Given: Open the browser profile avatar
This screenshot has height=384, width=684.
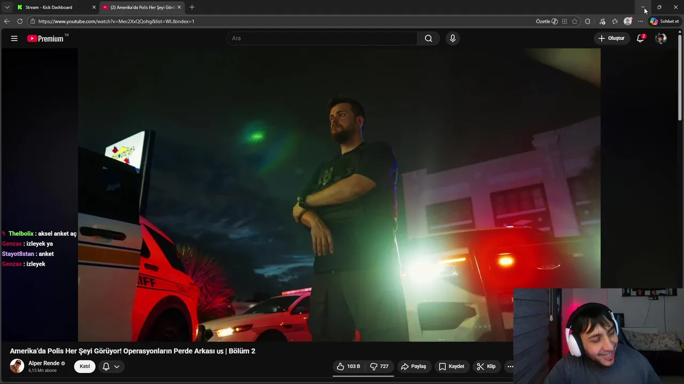Looking at the screenshot, I should 628,21.
